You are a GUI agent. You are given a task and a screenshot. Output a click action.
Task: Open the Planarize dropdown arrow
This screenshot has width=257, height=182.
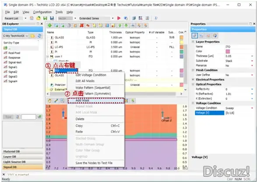[x=252, y=65]
